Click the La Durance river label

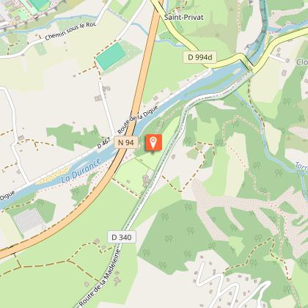click(x=81, y=170)
